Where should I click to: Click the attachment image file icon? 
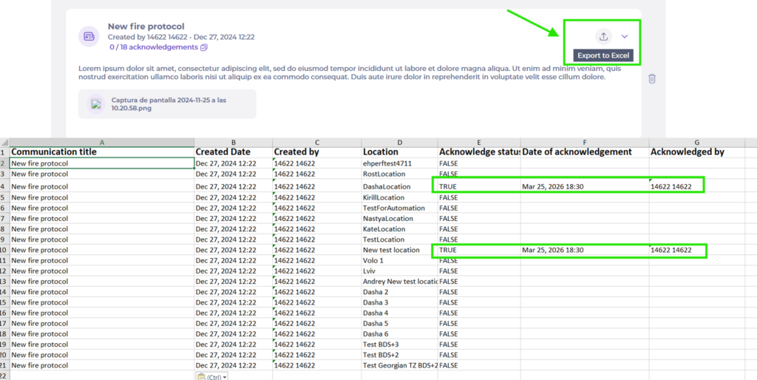95,104
